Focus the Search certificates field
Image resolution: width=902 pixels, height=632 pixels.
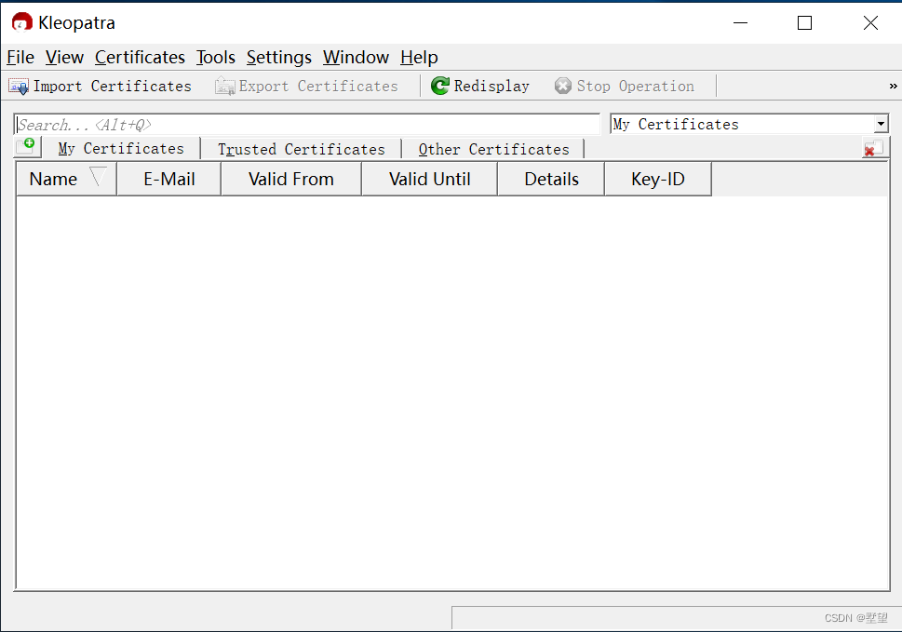point(307,124)
